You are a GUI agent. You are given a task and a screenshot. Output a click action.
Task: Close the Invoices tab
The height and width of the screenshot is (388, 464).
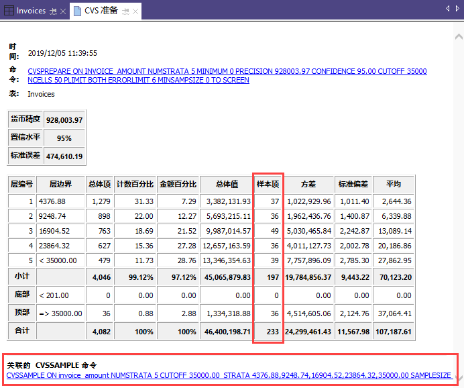pos(63,11)
